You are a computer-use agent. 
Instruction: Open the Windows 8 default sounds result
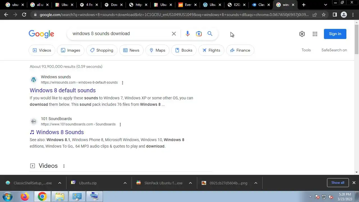[x=63, y=90]
